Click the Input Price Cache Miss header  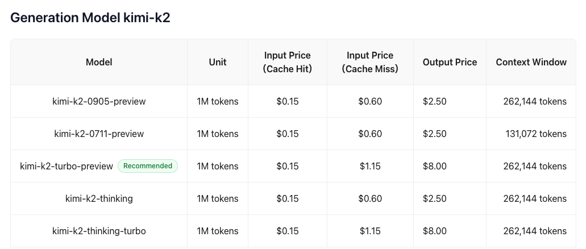click(370, 62)
